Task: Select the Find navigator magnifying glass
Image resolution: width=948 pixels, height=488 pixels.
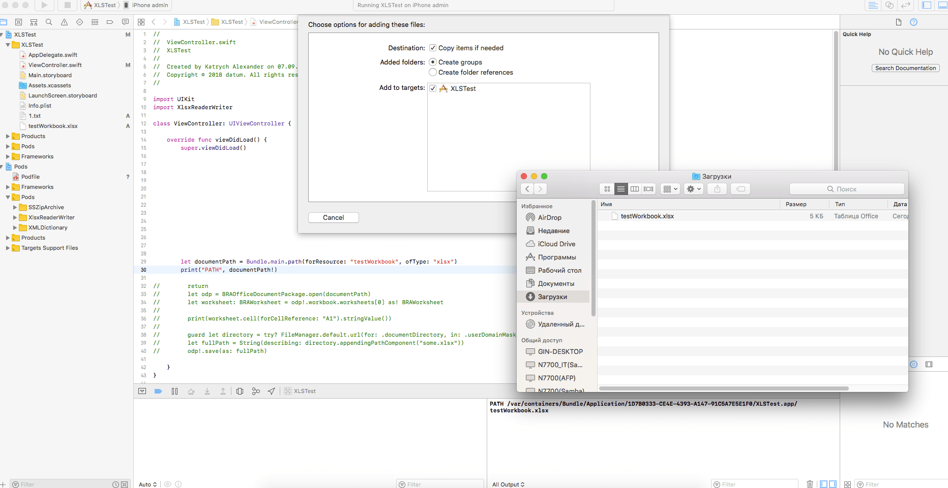Action: tap(49, 22)
